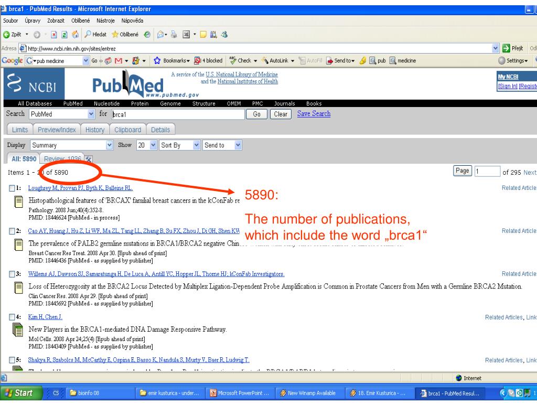Open the Zobrazit menu
This screenshot has width=537, height=403.
click(x=56, y=20)
